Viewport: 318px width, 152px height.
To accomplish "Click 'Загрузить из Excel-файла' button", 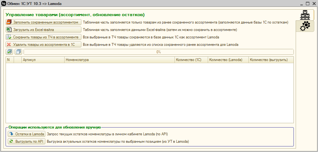I will (43, 30).
